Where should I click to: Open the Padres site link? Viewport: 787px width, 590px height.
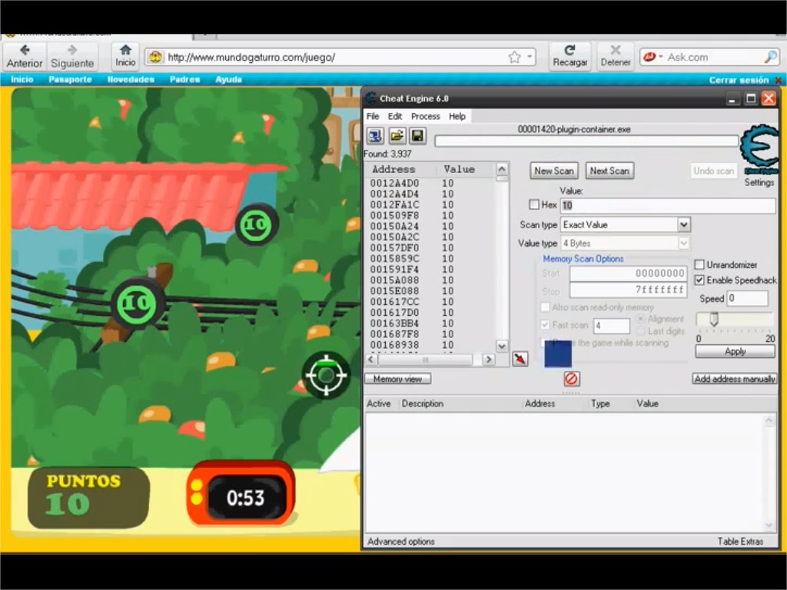click(x=184, y=79)
